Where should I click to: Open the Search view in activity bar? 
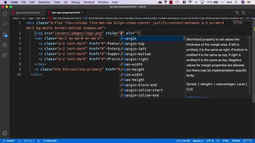(x=5, y=24)
